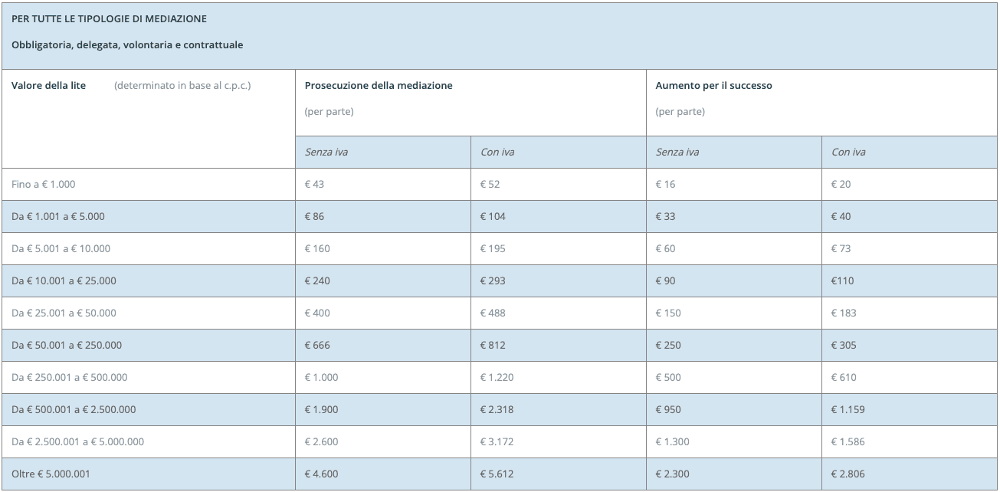
Task: Click the 'Da € 1.001 a € 5.000' row
Action: pyautogui.click(x=58, y=217)
